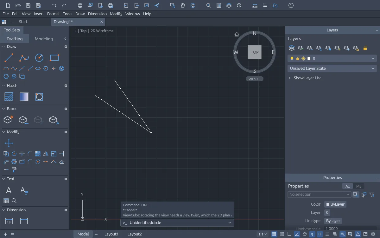Open the No selection dropdown
This screenshot has height=238, width=380.
[320, 195]
